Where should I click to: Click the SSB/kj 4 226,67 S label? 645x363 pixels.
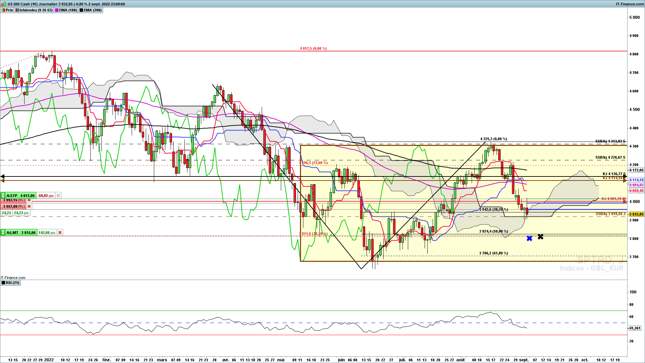tap(610, 157)
